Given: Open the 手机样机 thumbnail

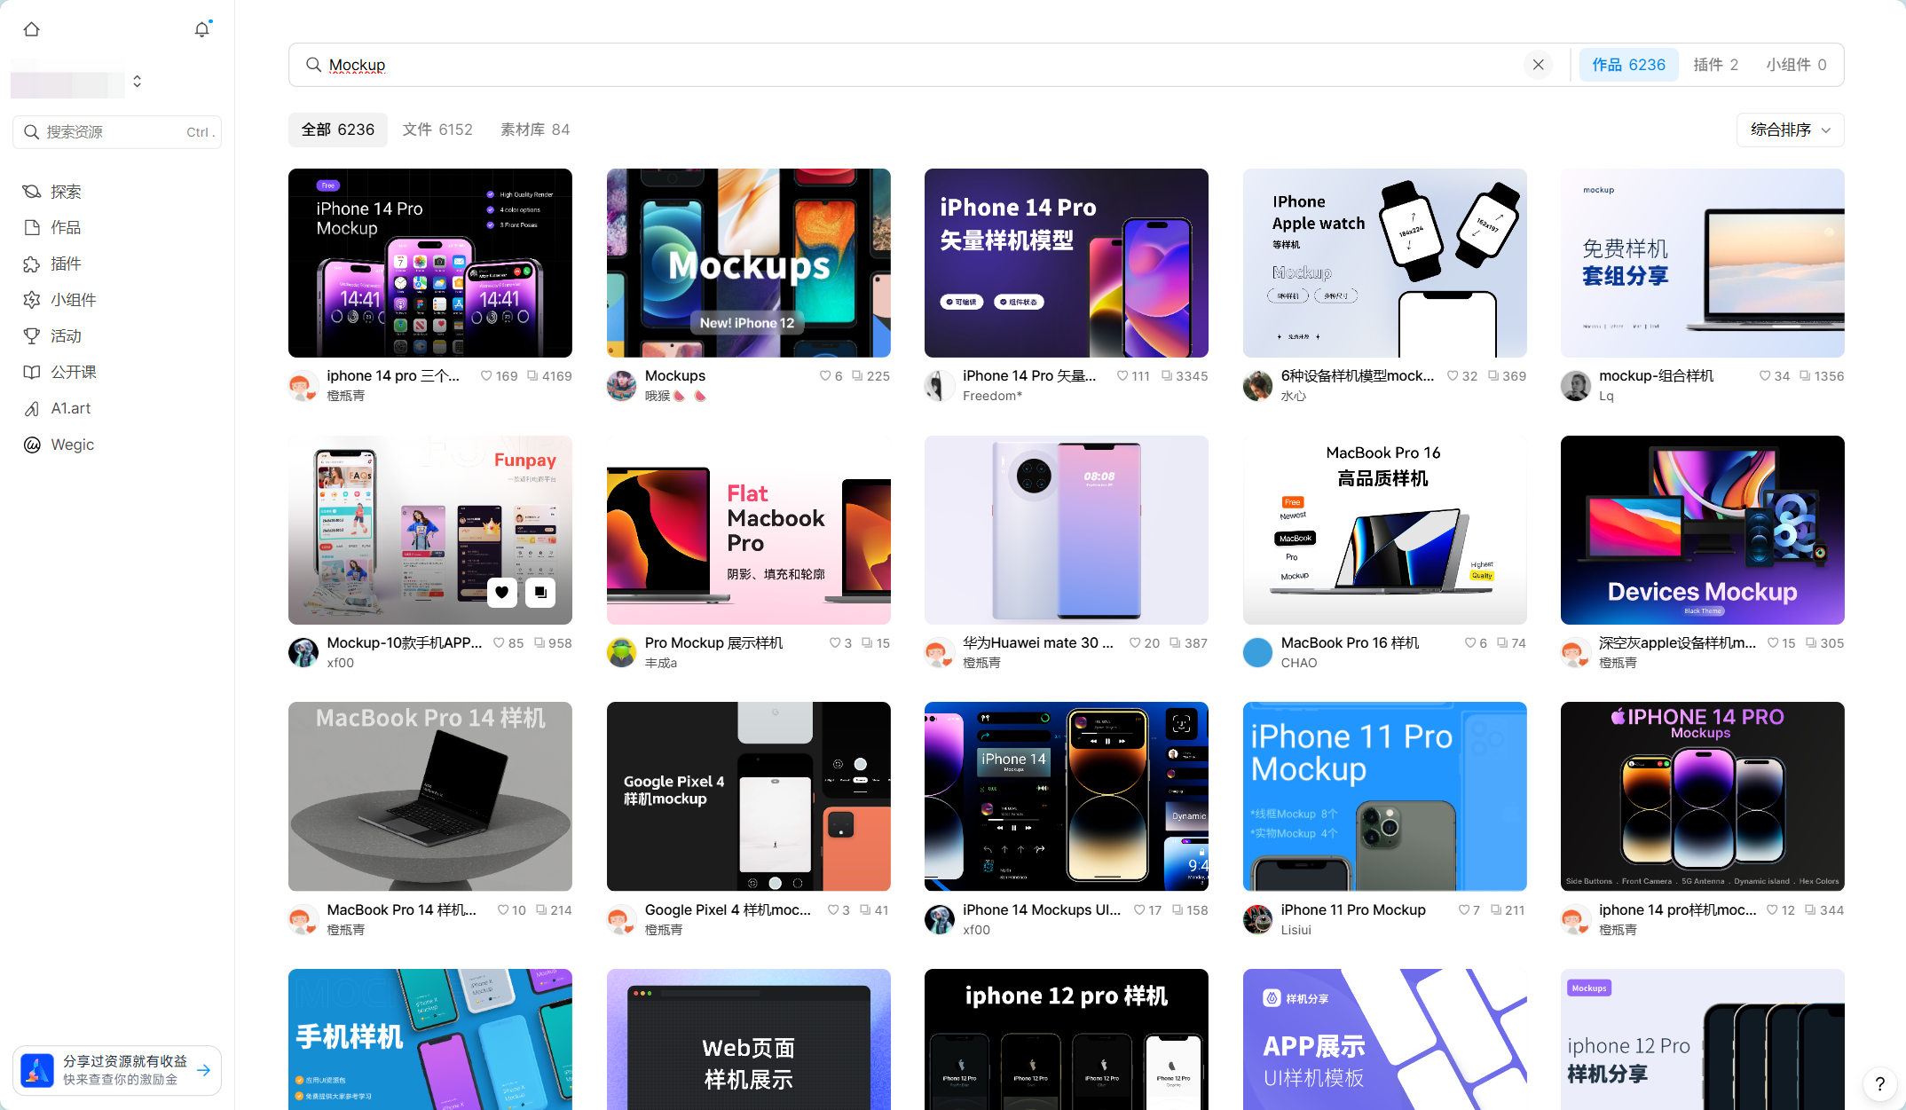Looking at the screenshot, I should [430, 1039].
